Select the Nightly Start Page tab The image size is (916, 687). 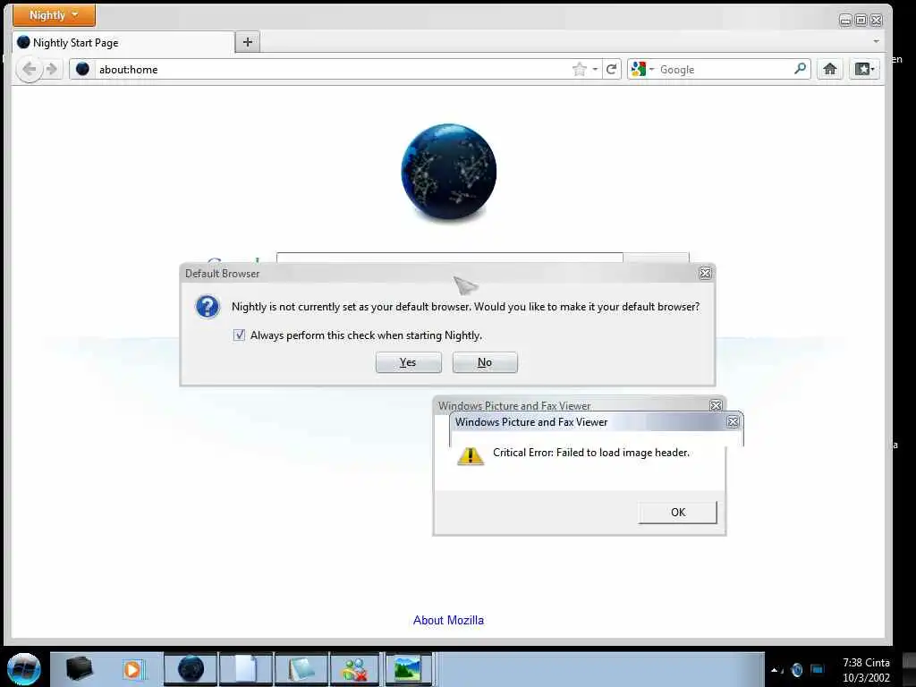(x=123, y=43)
